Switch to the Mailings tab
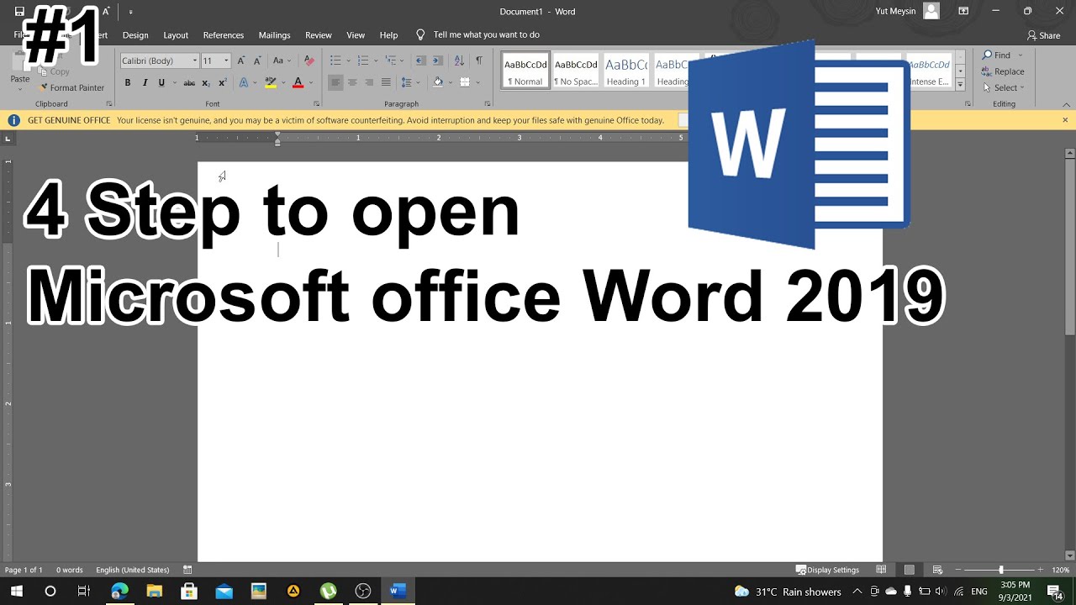1076x605 pixels. [x=274, y=35]
